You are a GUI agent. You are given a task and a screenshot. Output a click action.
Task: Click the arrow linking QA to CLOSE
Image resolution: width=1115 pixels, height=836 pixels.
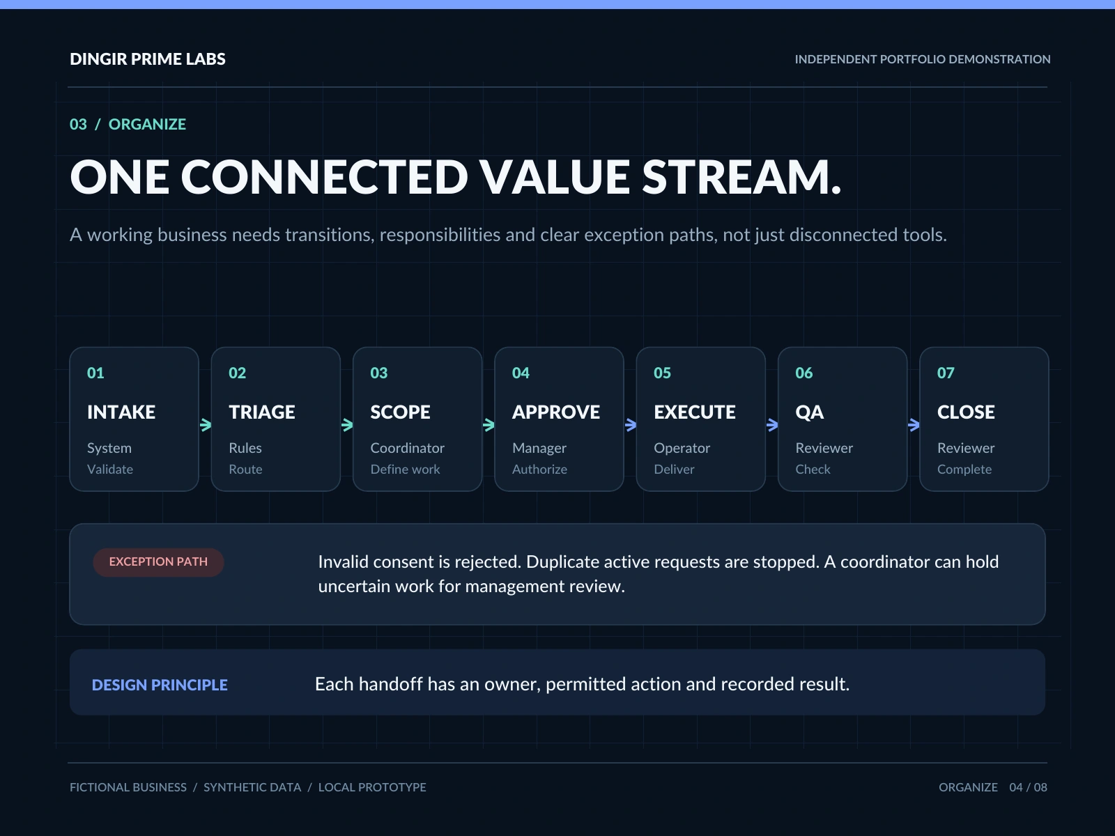(x=914, y=425)
